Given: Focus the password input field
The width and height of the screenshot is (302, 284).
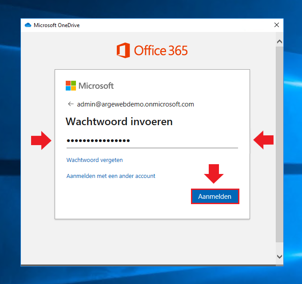Looking at the screenshot, I should pyautogui.click(x=152, y=141).
